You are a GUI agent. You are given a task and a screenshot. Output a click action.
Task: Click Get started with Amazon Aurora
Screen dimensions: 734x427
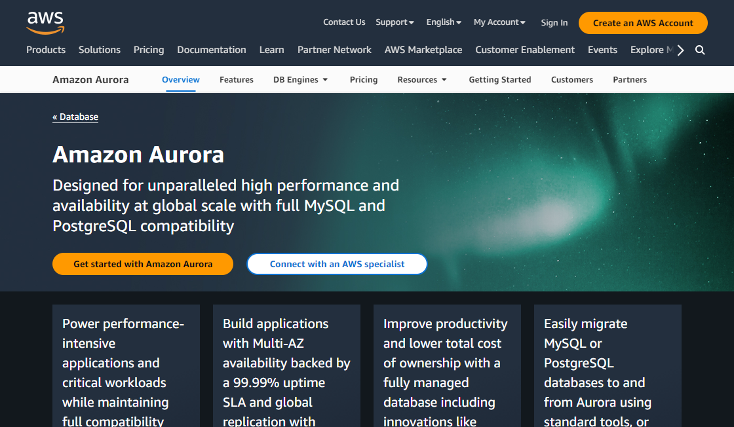143,264
